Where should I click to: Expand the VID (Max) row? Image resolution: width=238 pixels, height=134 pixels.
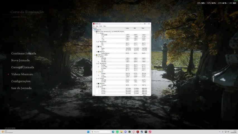click(x=98, y=62)
